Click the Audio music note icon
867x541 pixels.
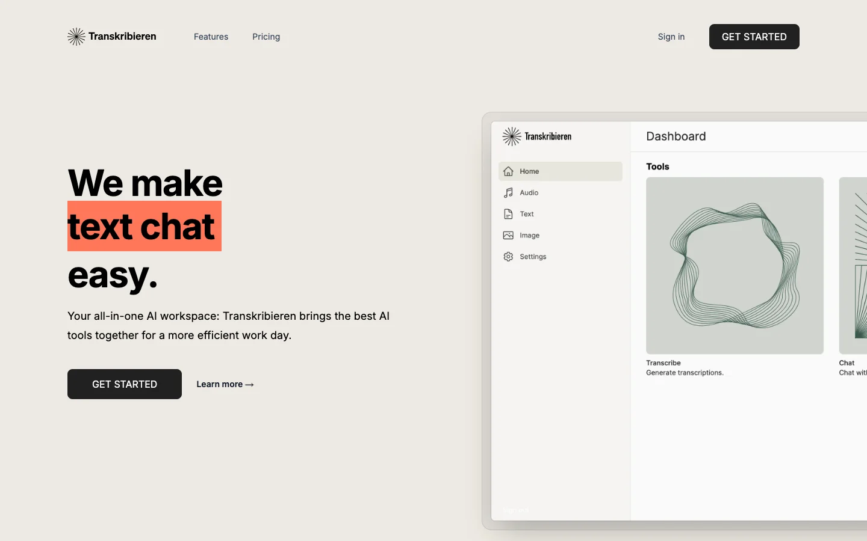[508, 193]
